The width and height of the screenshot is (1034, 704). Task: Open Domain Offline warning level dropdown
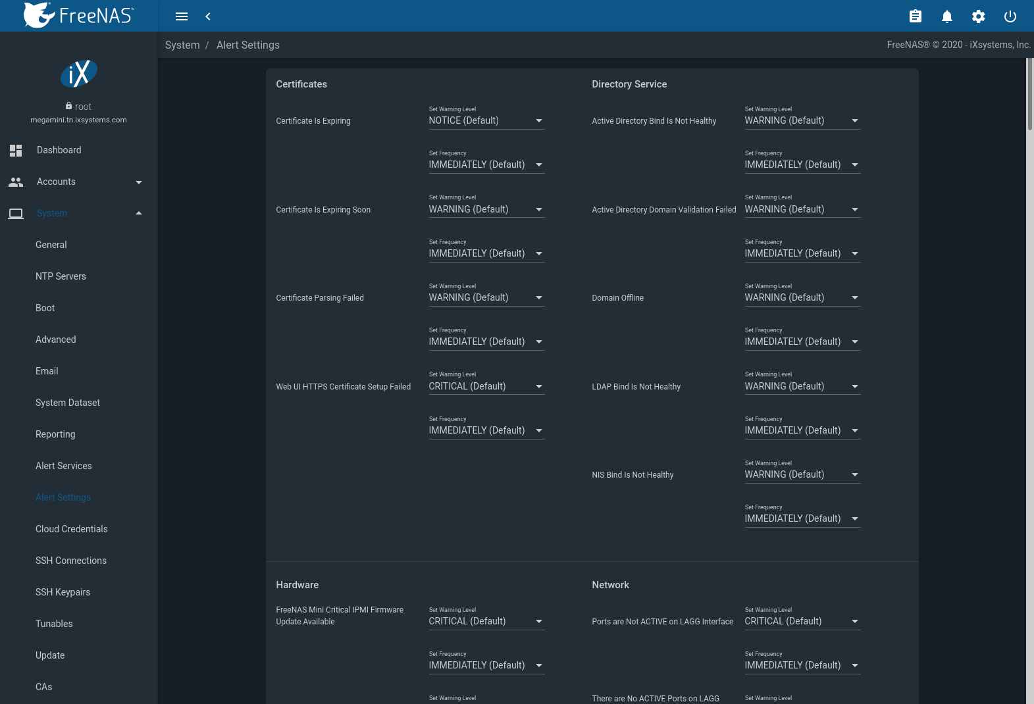[x=802, y=298]
